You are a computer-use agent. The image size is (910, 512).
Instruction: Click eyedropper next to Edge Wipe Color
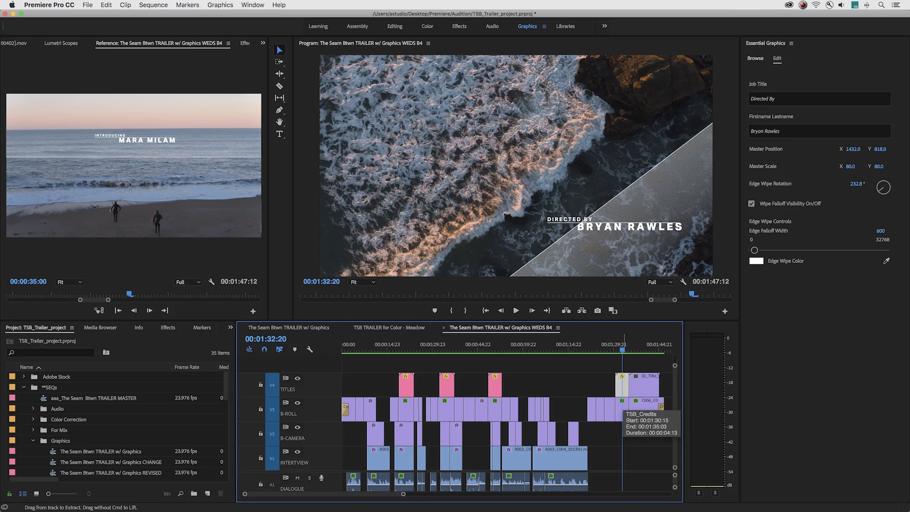point(886,261)
